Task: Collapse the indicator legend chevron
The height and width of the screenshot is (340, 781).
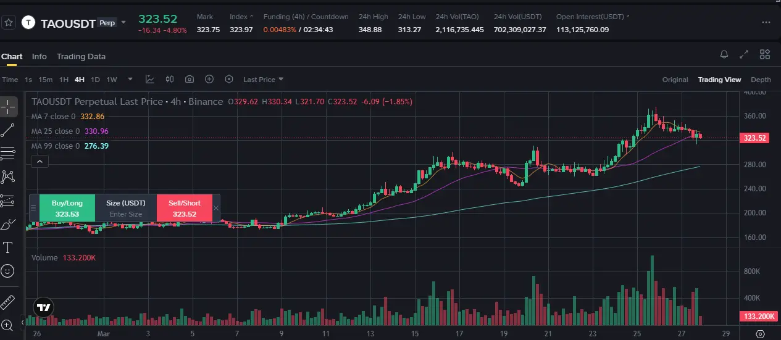Action: (x=39, y=161)
